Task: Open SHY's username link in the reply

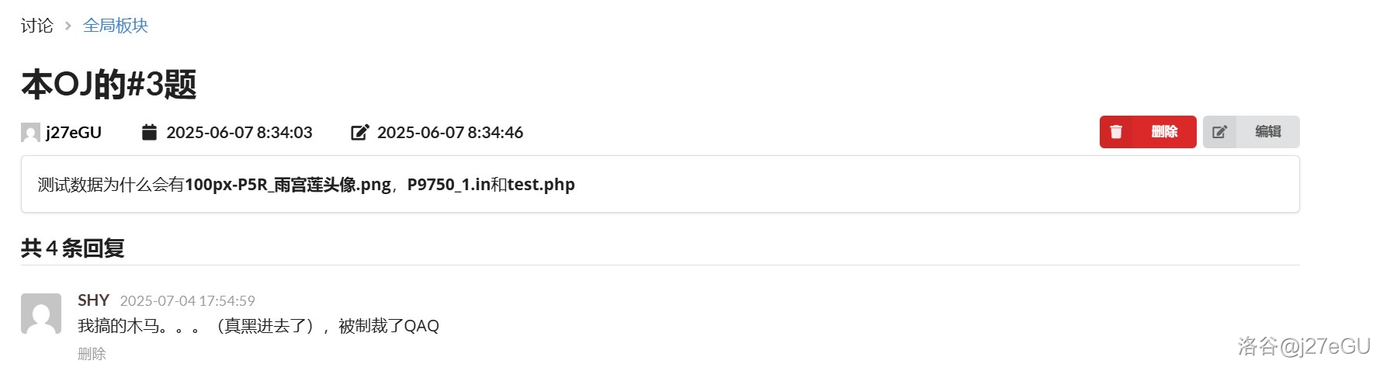Action: 93,300
